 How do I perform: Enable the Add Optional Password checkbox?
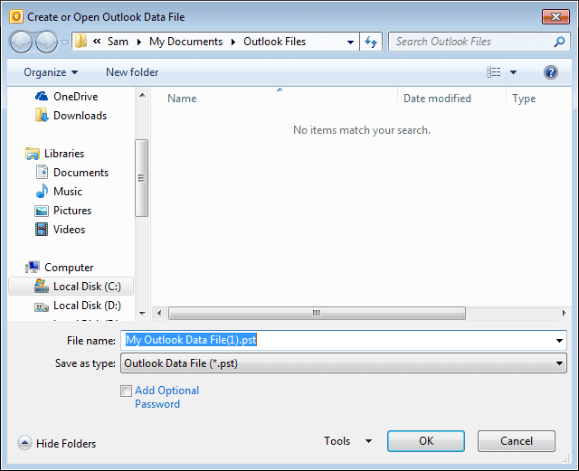click(126, 391)
